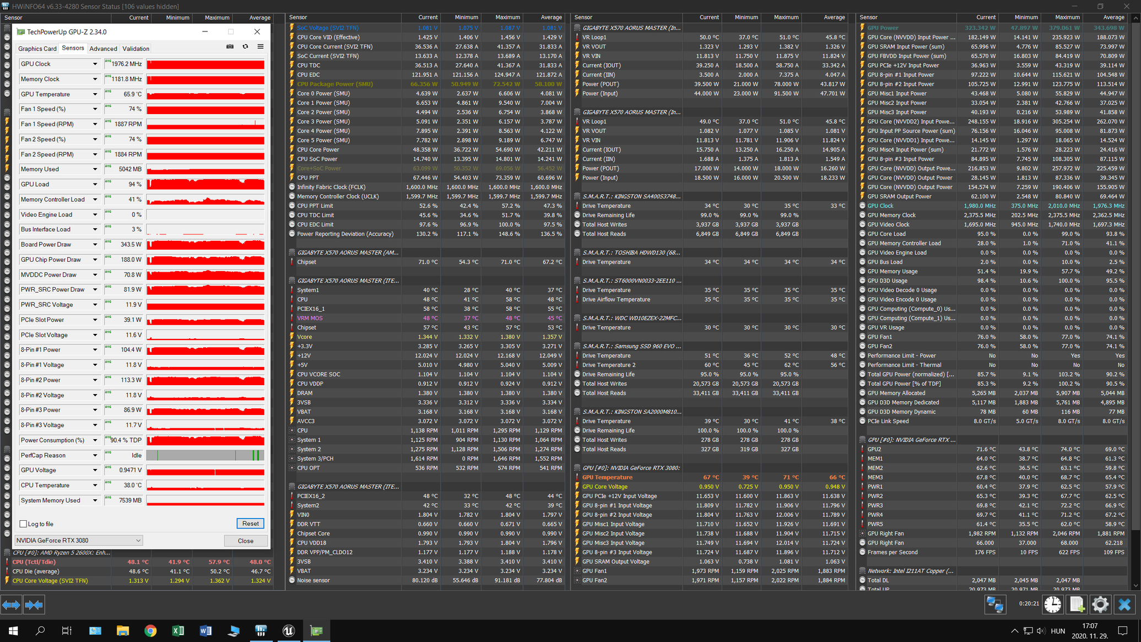The height and width of the screenshot is (642, 1141).
Task: Open Memory Clock sensor dropdown
Action: click(95, 79)
